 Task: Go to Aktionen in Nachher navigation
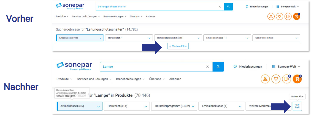(x=175, y=79)
